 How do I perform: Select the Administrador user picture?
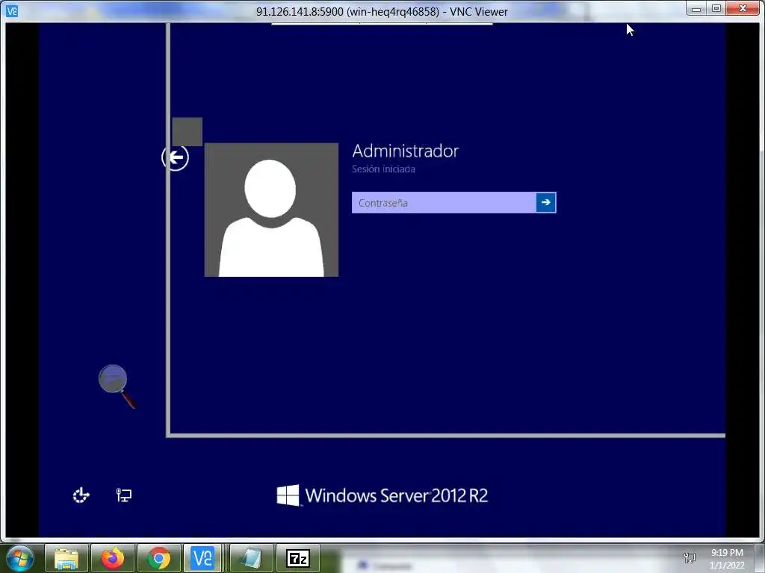(x=271, y=210)
